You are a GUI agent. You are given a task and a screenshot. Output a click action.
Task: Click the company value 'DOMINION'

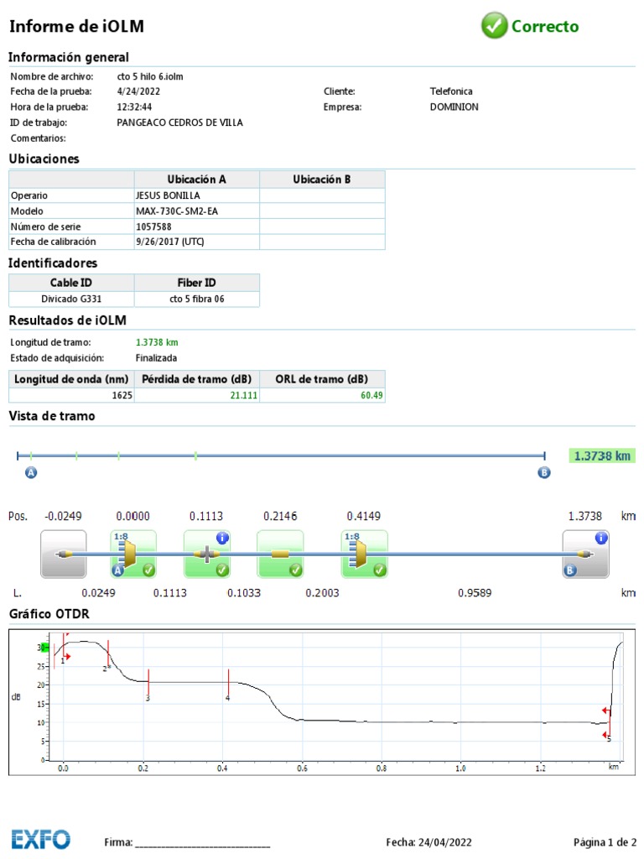pos(454,107)
